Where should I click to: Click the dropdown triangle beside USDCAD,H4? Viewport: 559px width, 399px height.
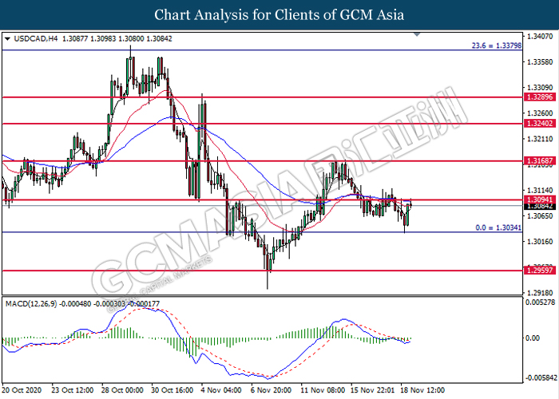7,39
